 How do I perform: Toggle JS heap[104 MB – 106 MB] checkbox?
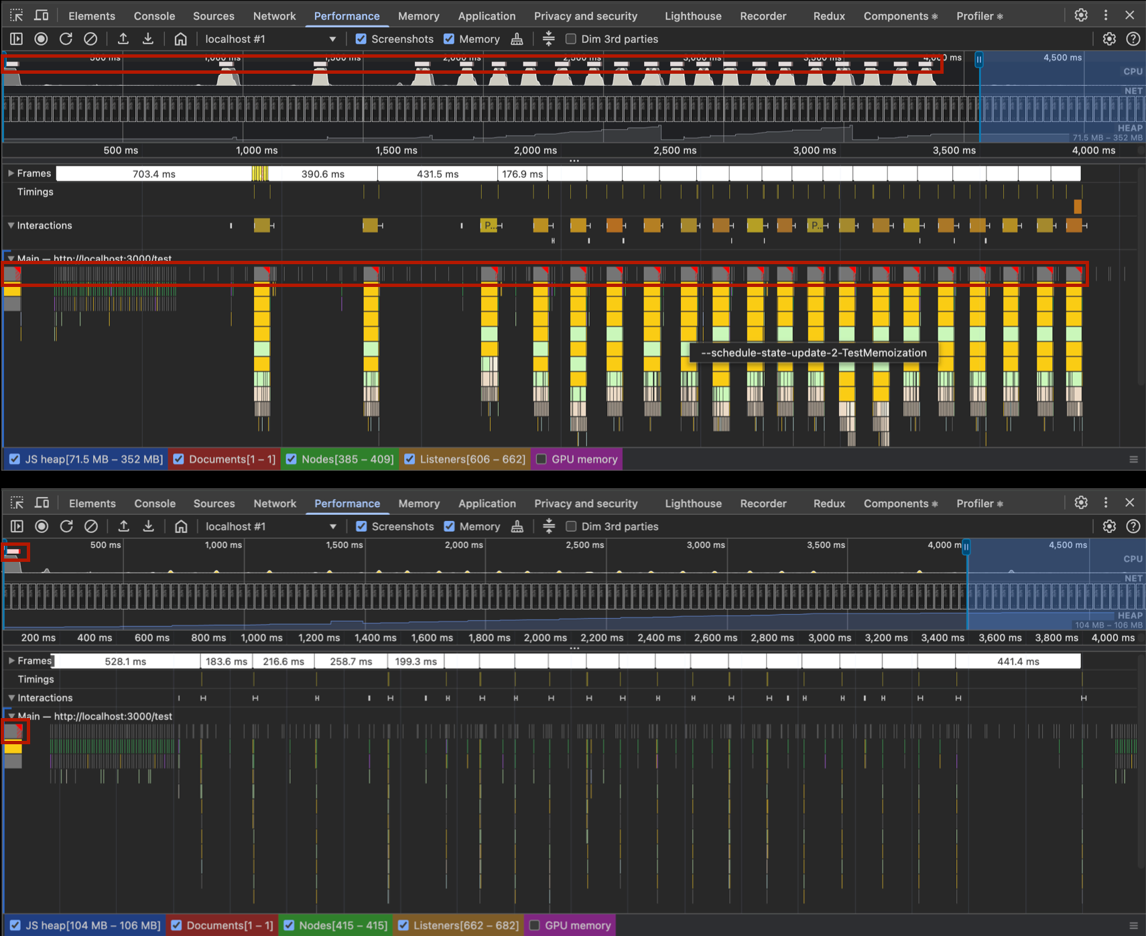tap(15, 925)
